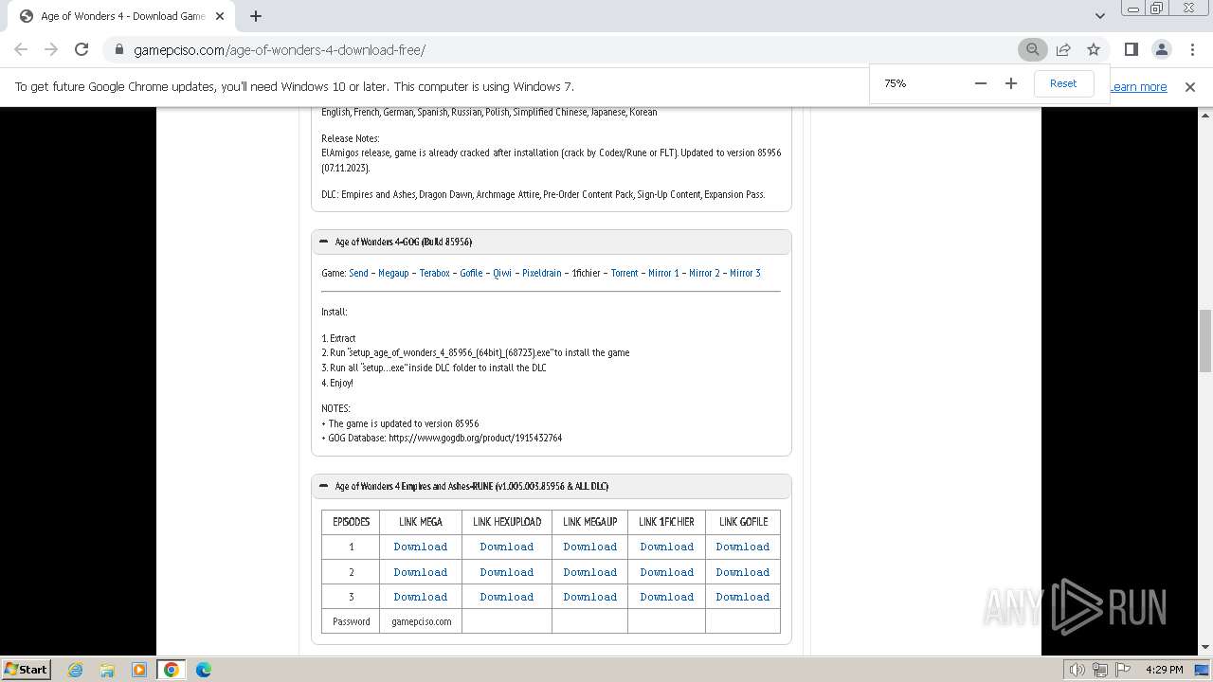Reset page zoom to default
Image resolution: width=1213 pixels, height=682 pixels.
(x=1063, y=83)
